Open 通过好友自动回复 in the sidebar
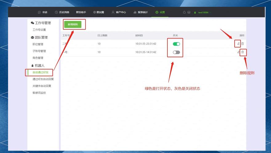Screen dimensions: 271x153 point(43,79)
